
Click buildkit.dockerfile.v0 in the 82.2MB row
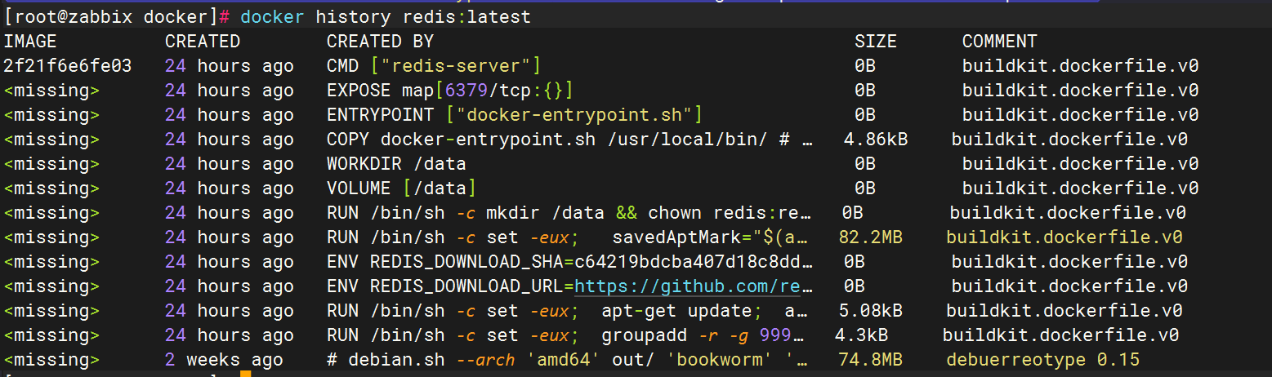click(x=1064, y=237)
